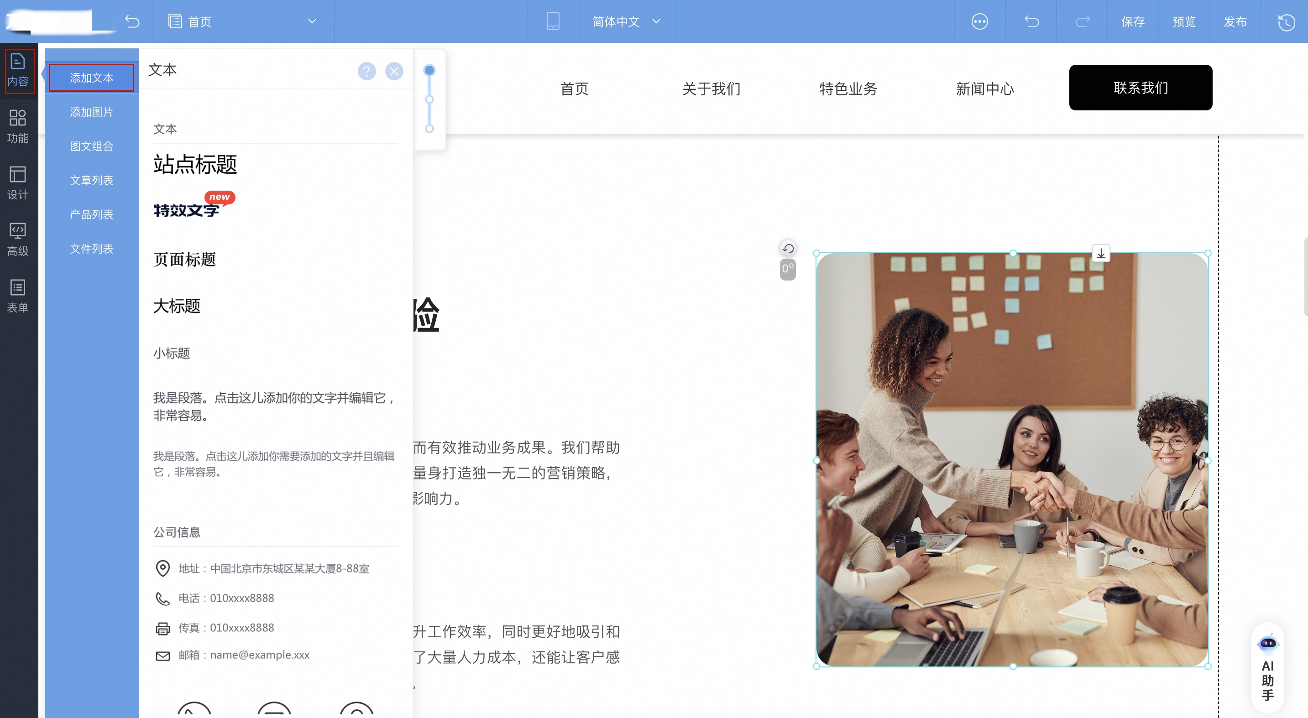Add the 站点标题 text preset
This screenshot has width=1308, height=718.
[195, 164]
